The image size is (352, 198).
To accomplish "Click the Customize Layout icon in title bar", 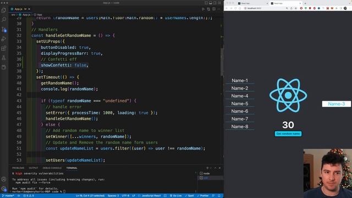I will click(219, 3).
